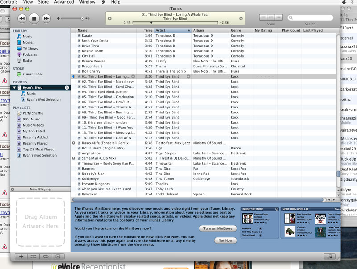Click the Not Now button
Viewport: 357px width, 269px height.
click(225, 240)
